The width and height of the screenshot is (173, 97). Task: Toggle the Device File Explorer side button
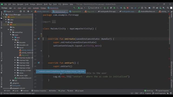172,69
